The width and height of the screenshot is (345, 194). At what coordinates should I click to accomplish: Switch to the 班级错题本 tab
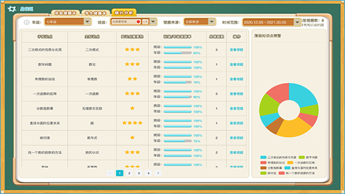(x=65, y=13)
